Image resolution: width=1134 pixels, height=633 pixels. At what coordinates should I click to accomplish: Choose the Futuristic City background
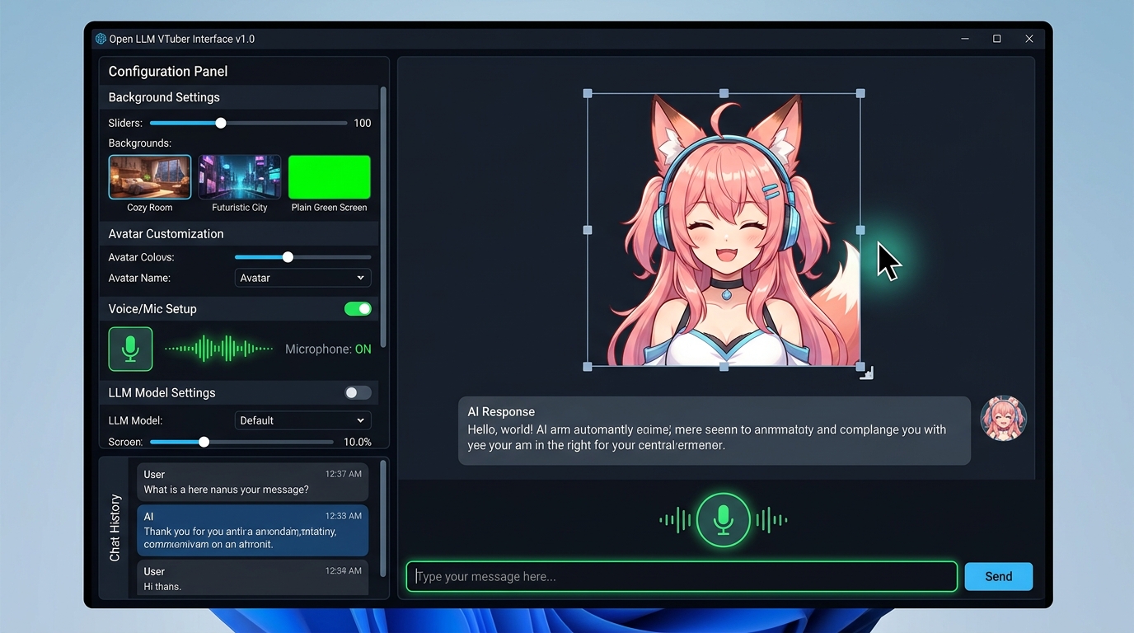coord(240,177)
